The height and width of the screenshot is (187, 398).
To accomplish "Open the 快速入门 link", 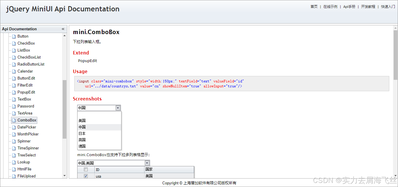I will tap(388, 6).
